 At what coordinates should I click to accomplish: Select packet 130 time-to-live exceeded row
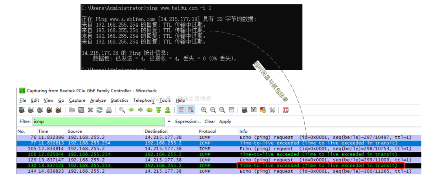(x=219, y=165)
